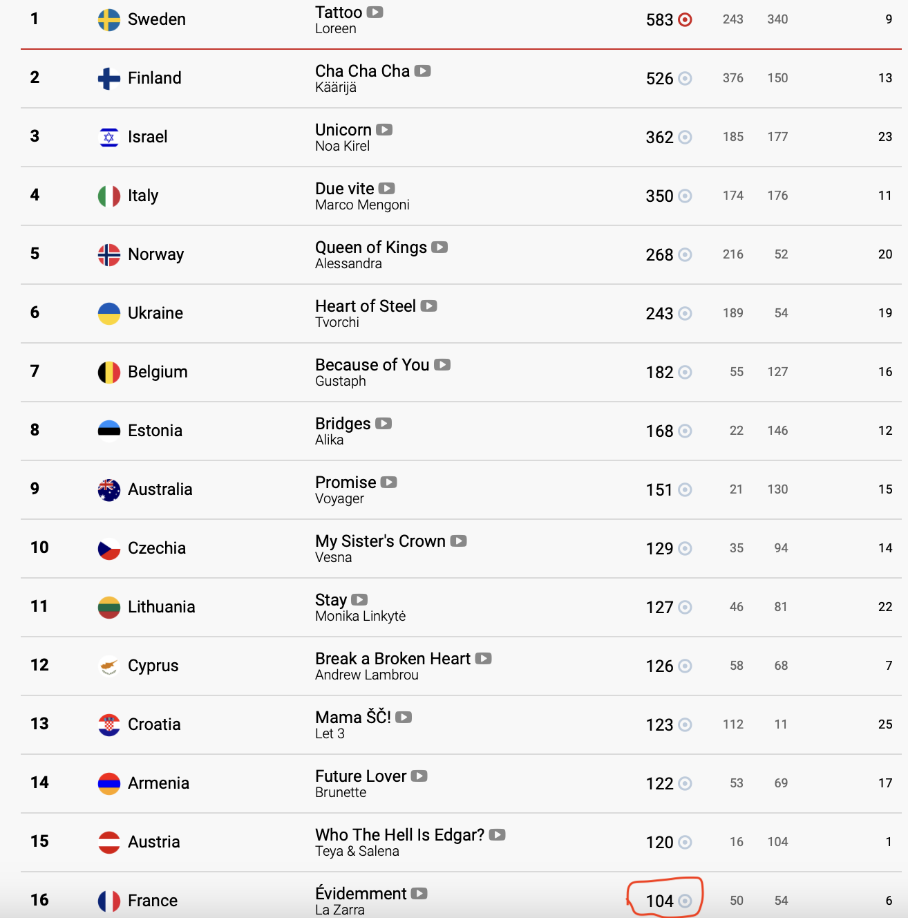Expand Finland's 526 points breakdown
Viewport: 908px width, 918px height.
pyautogui.click(x=685, y=79)
